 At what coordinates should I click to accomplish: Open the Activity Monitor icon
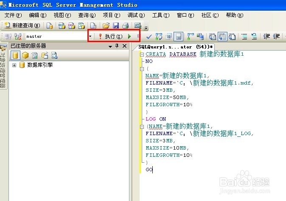tap(138, 25)
